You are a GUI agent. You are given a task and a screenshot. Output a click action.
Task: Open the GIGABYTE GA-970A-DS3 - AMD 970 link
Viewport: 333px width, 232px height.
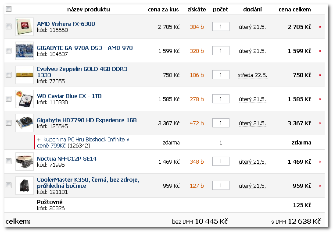[85, 48]
